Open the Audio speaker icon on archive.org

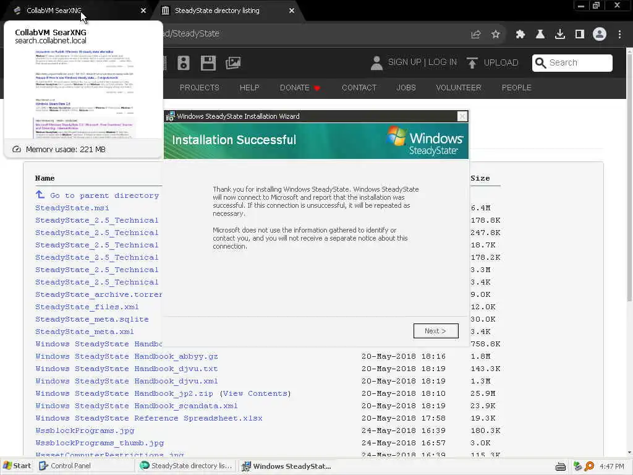pos(184,63)
